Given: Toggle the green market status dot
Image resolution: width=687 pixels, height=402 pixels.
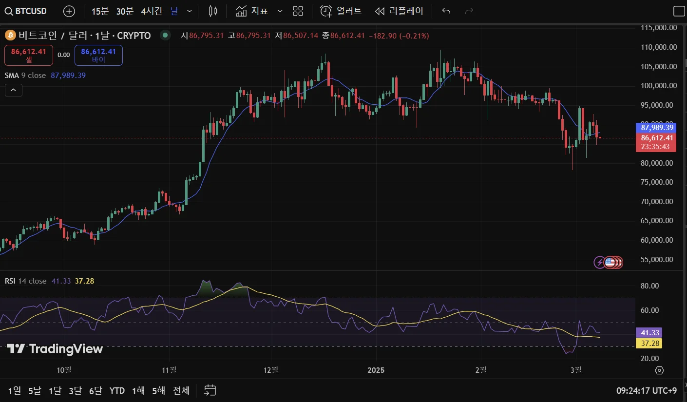Looking at the screenshot, I should (x=166, y=35).
